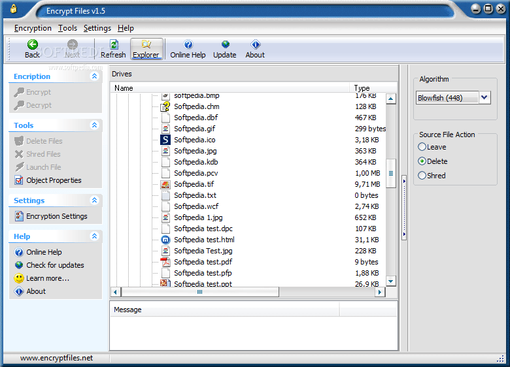Collapse the Encription sidebar section

[x=94, y=76]
